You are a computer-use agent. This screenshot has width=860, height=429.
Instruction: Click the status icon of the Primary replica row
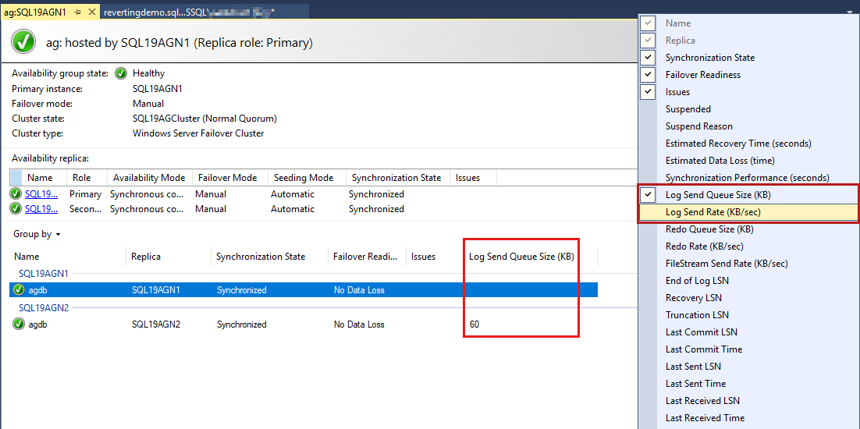coord(16,194)
